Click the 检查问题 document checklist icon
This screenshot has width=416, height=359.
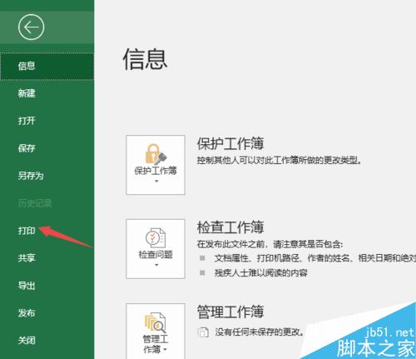click(x=156, y=238)
